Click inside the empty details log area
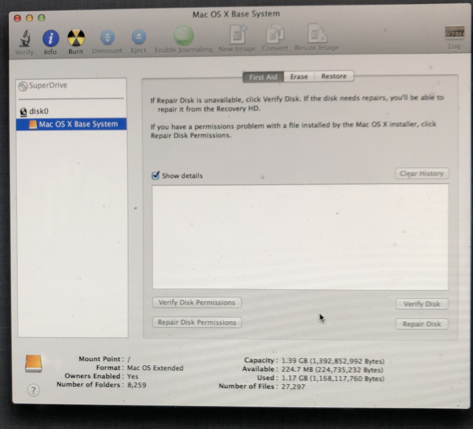Screen dimensions: 473x429 coord(300,237)
